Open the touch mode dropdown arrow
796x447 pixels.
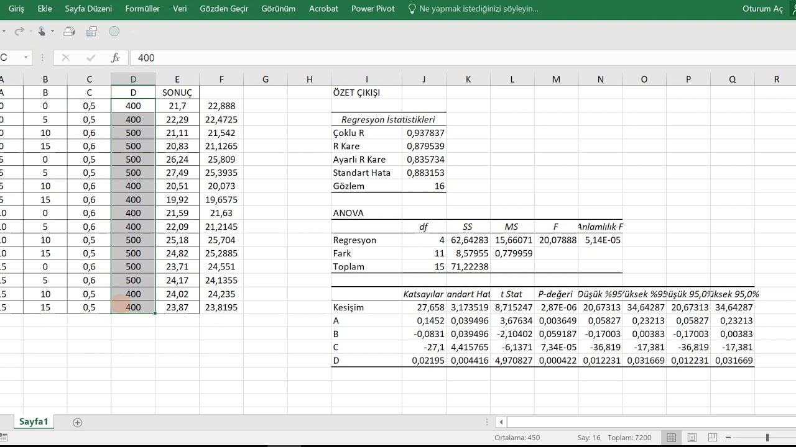52,31
